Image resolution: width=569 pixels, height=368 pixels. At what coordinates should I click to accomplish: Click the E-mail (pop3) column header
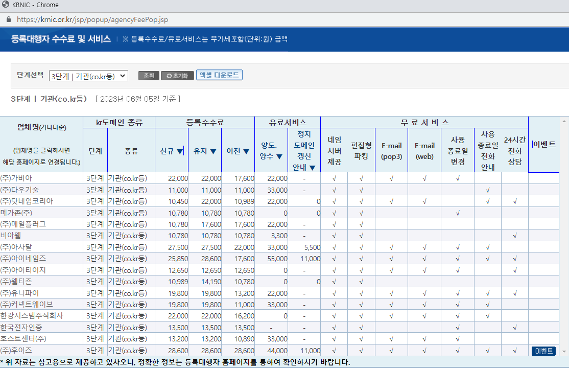392,150
